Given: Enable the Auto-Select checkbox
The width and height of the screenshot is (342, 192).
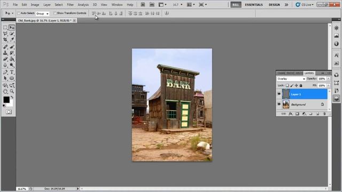Looking at the screenshot, I should (19, 13).
